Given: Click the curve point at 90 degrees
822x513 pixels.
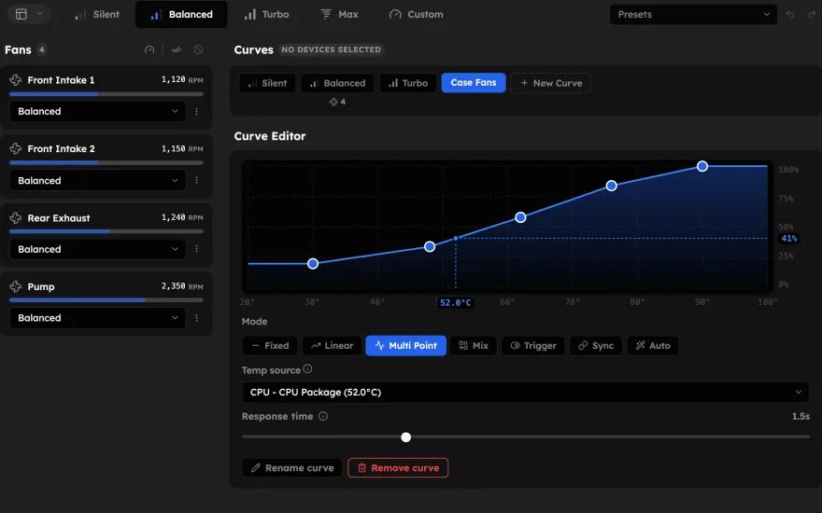Looking at the screenshot, I should coord(702,166).
